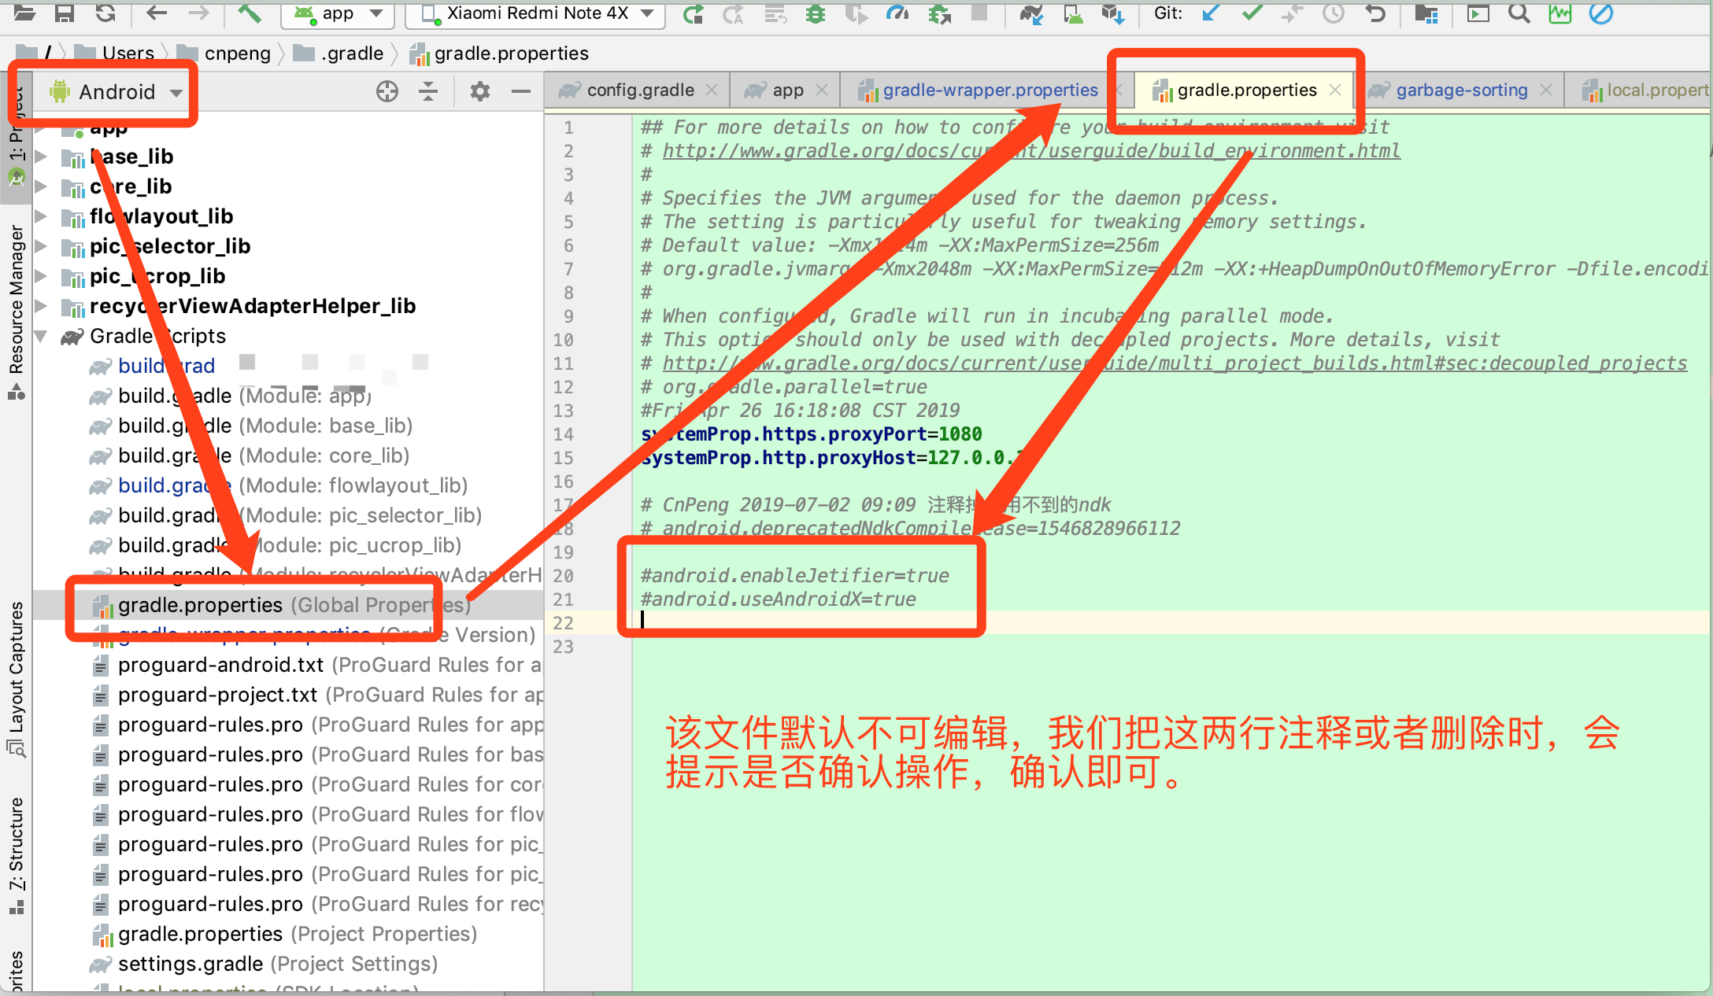Click the Open folder toolbar icon
Viewport: 1713px width, 996px height.
pyautogui.click(x=24, y=13)
